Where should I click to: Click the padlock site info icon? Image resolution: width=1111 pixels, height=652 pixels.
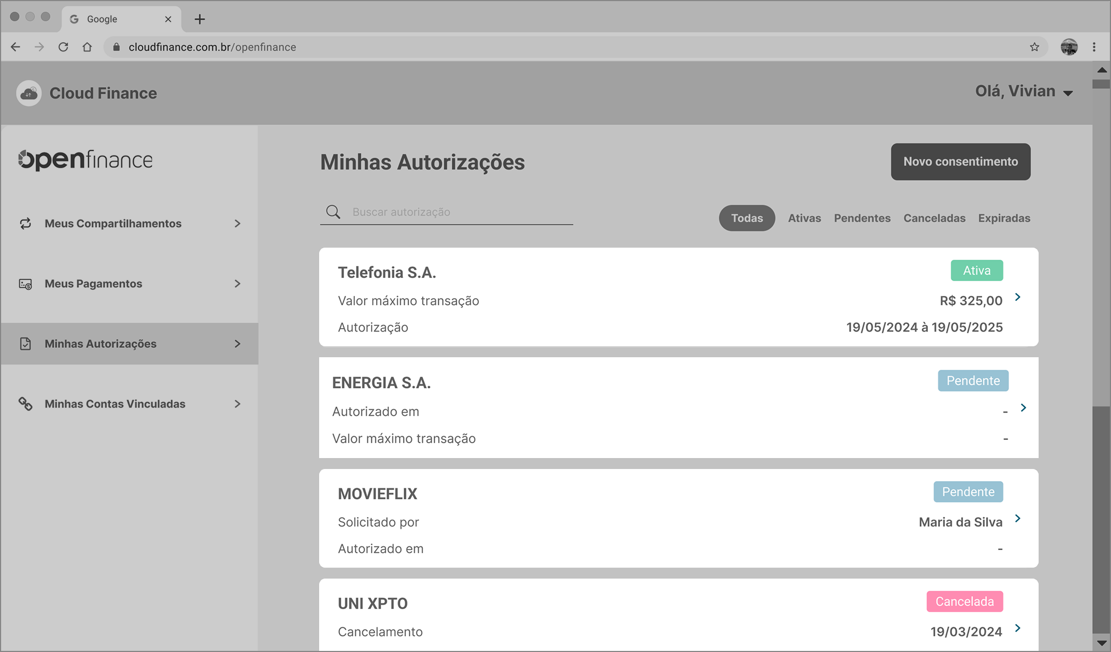tap(116, 47)
